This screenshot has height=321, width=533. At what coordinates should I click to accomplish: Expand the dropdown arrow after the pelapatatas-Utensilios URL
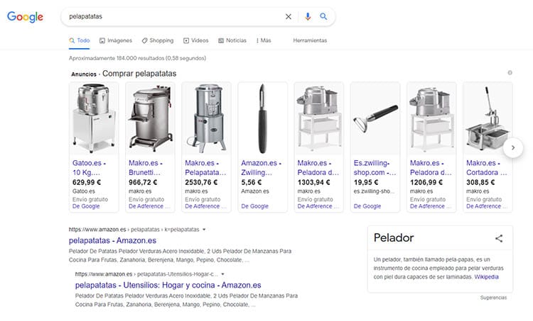(x=222, y=274)
